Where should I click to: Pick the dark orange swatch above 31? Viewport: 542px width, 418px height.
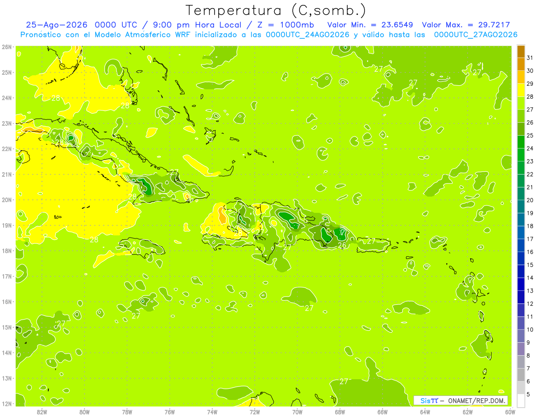tap(520, 51)
